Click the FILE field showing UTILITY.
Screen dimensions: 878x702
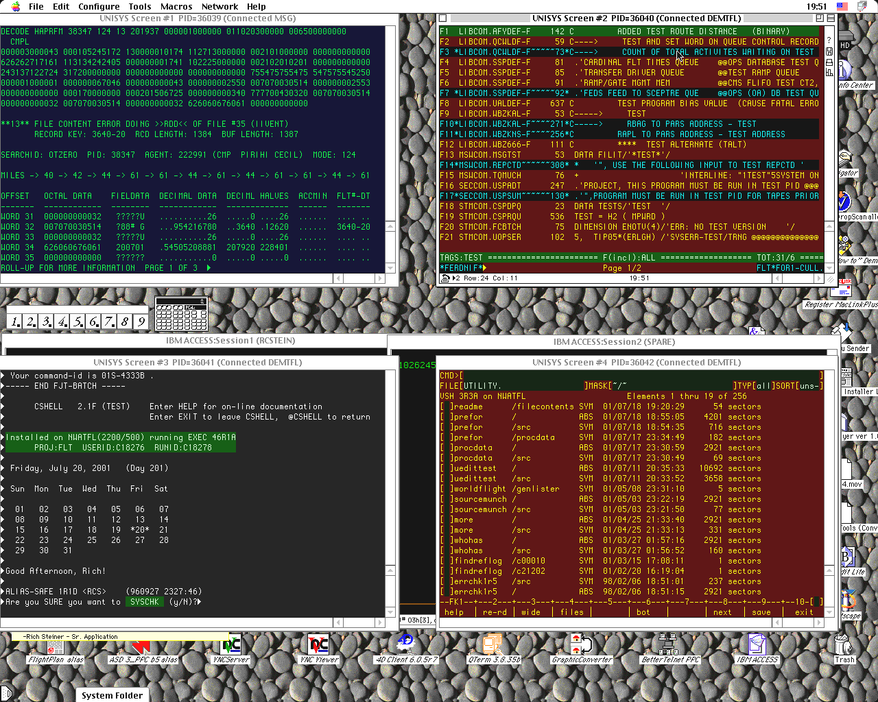[523, 386]
